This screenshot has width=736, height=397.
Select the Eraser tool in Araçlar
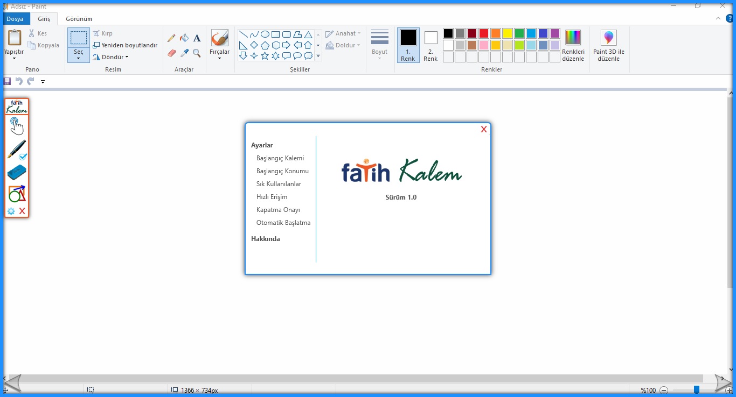171,53
